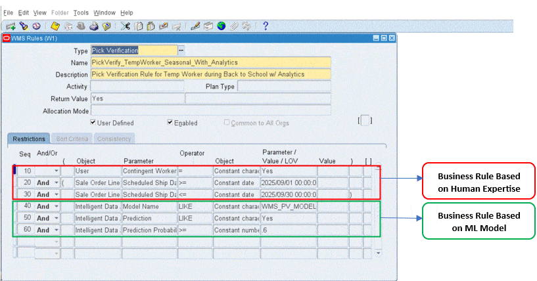
Task: Open the And/Or dropdown on Seq 10 row
Action: [56, 171]
